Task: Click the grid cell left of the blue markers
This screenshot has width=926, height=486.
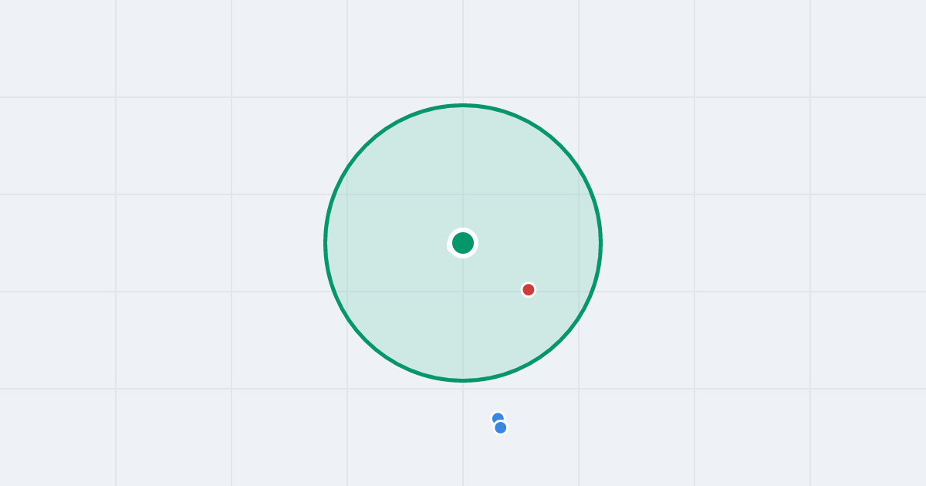Action: click(405, 437)
